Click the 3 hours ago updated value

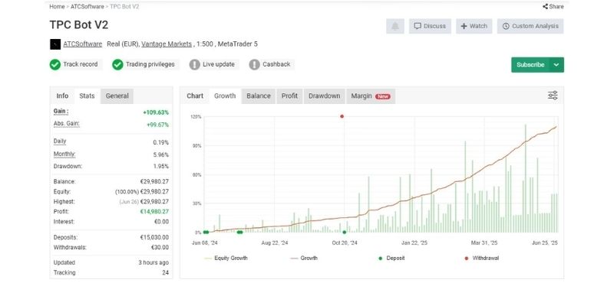tap(153, 262)
